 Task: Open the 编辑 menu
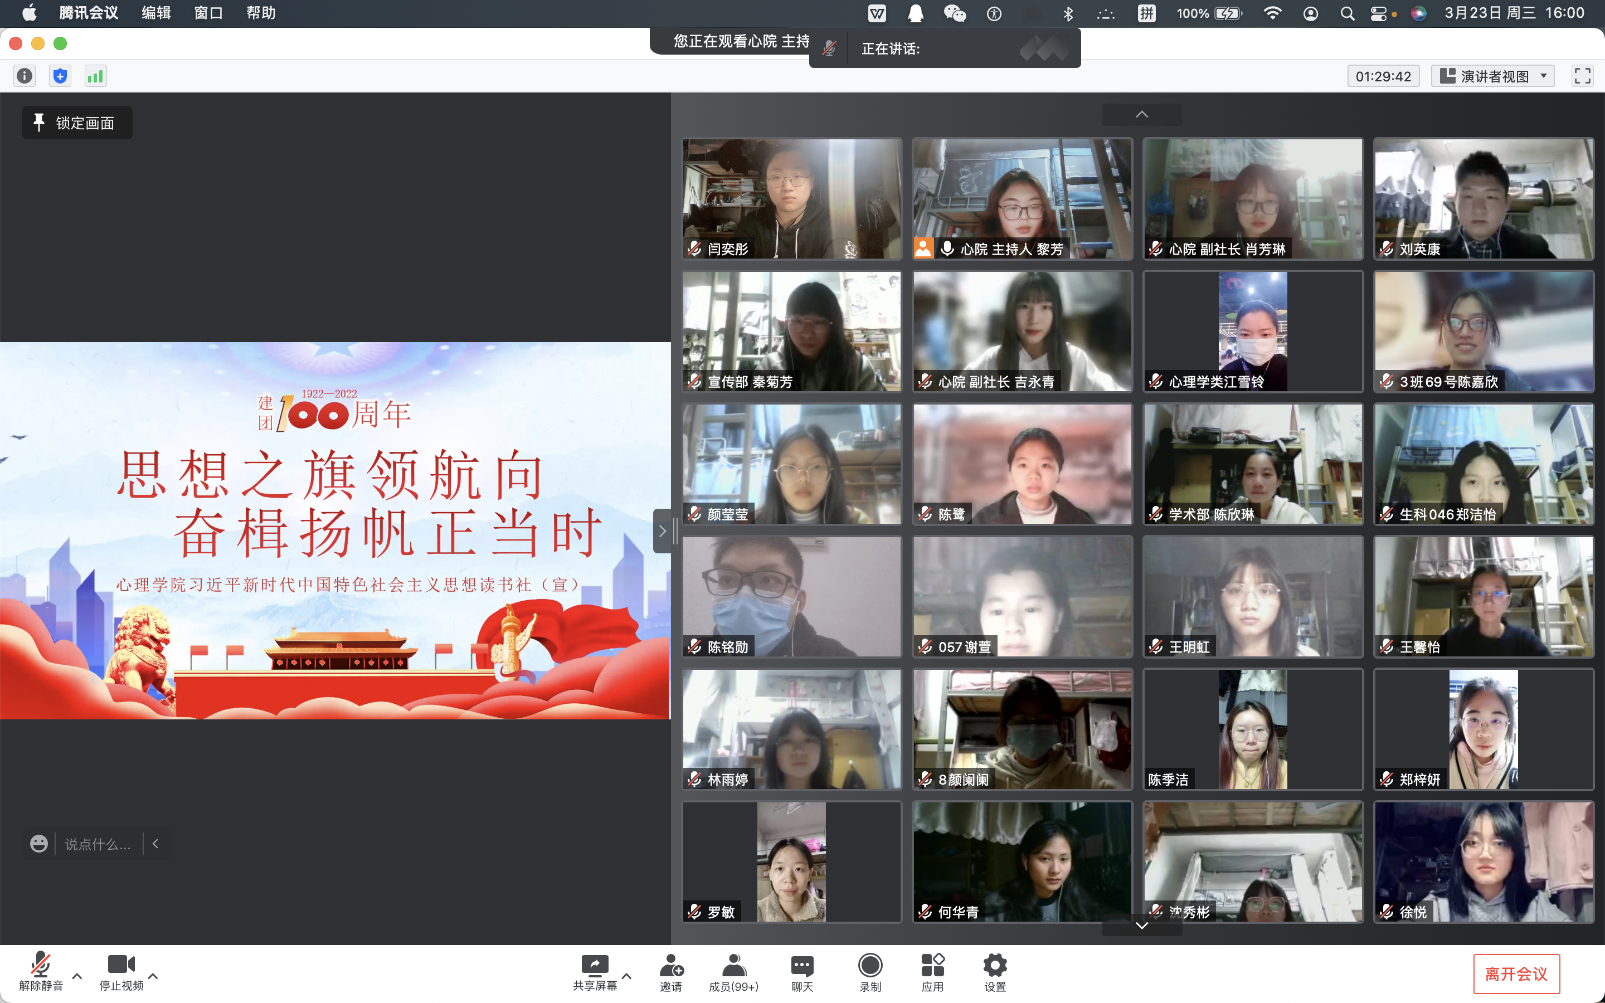pyautogui.click(x=156, y=13)
